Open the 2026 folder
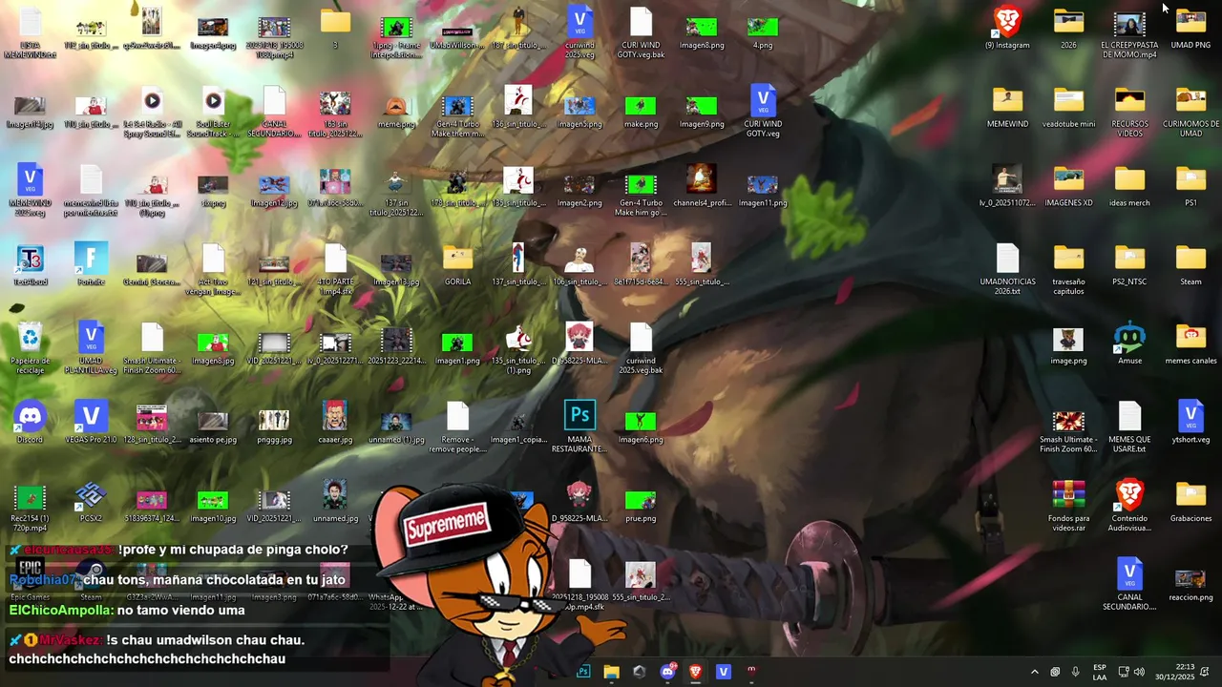The image size is (1222, 687). point(1068,28)
